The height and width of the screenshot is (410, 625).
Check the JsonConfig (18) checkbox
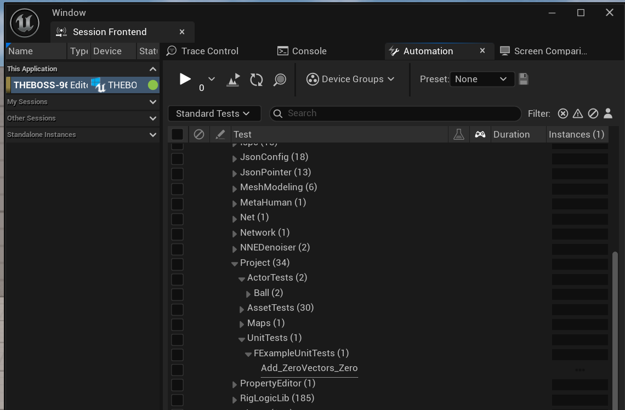coord(178,158)
